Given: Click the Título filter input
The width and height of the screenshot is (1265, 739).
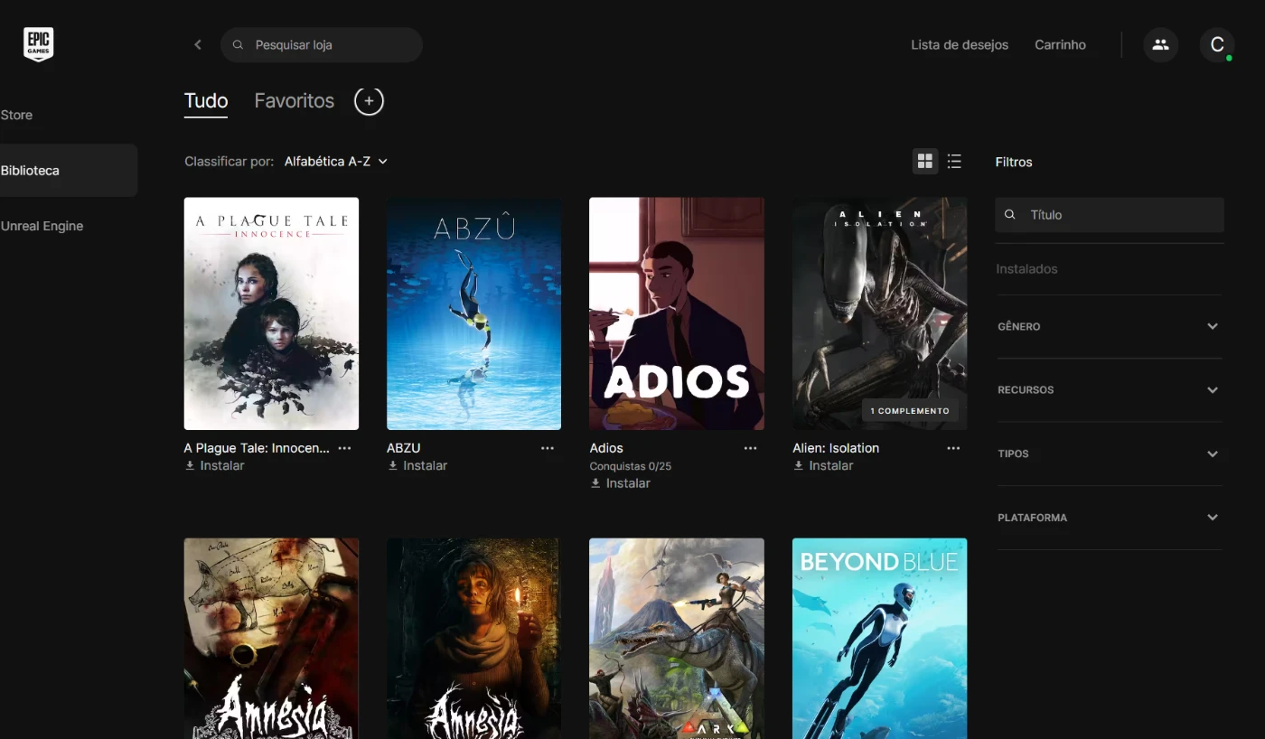Looking at the screenshot, I should pyautogui.click(x=1110, y=215).
